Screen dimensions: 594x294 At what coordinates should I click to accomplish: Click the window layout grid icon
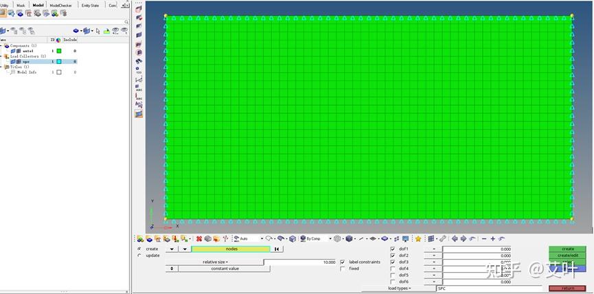point(431,238)
